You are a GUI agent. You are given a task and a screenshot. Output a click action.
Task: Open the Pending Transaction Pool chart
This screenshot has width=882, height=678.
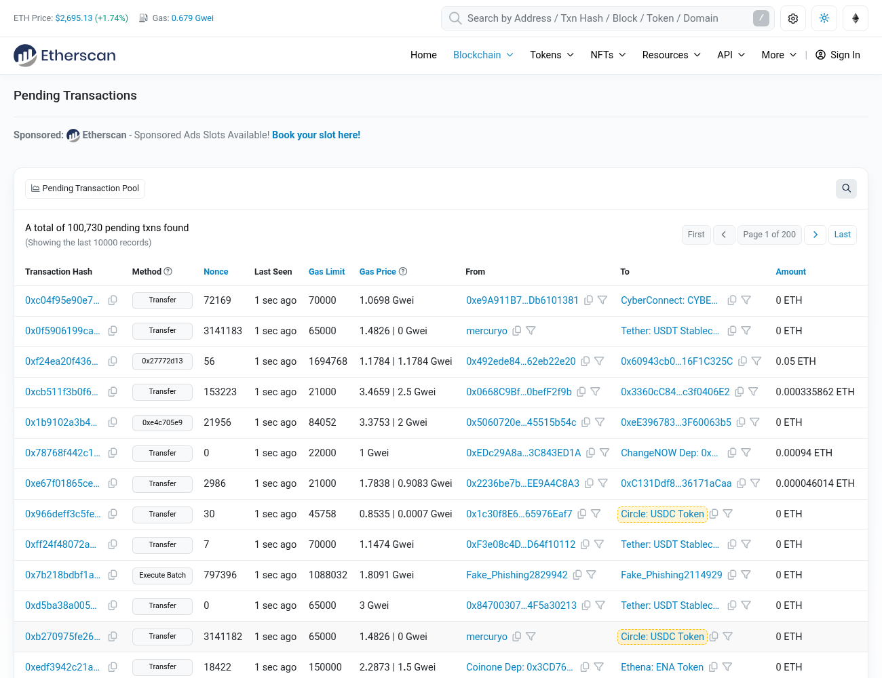(85, 188)
